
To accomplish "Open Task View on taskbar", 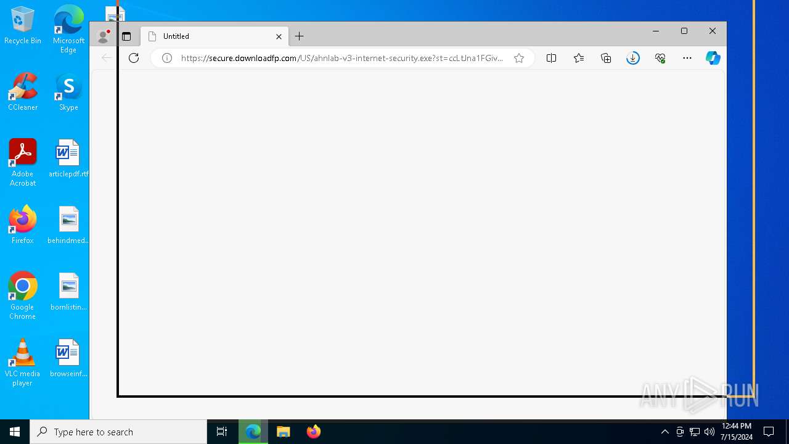I will (x=222, y=432).
